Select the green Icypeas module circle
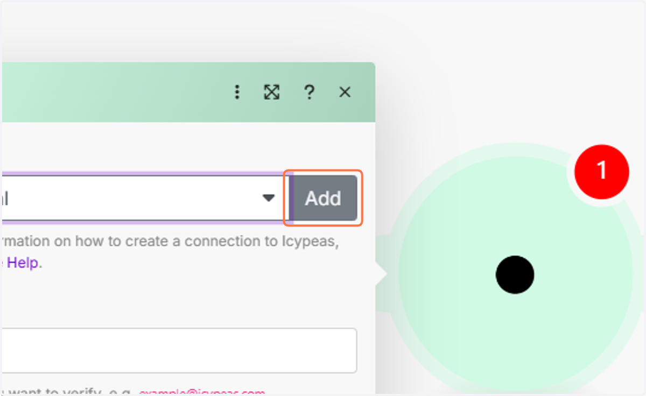This screenshot has height=396, width=646. (515, 274)
